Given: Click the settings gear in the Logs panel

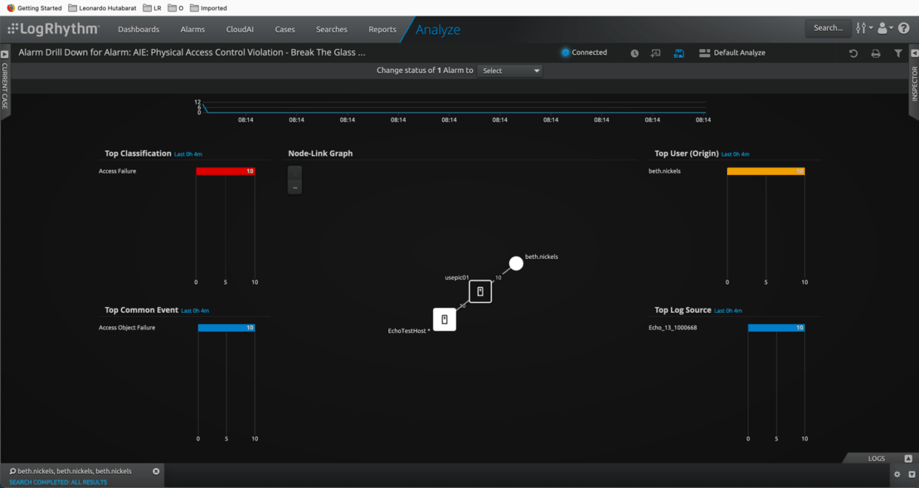Looking at the screenshot, I should (897, 474).
